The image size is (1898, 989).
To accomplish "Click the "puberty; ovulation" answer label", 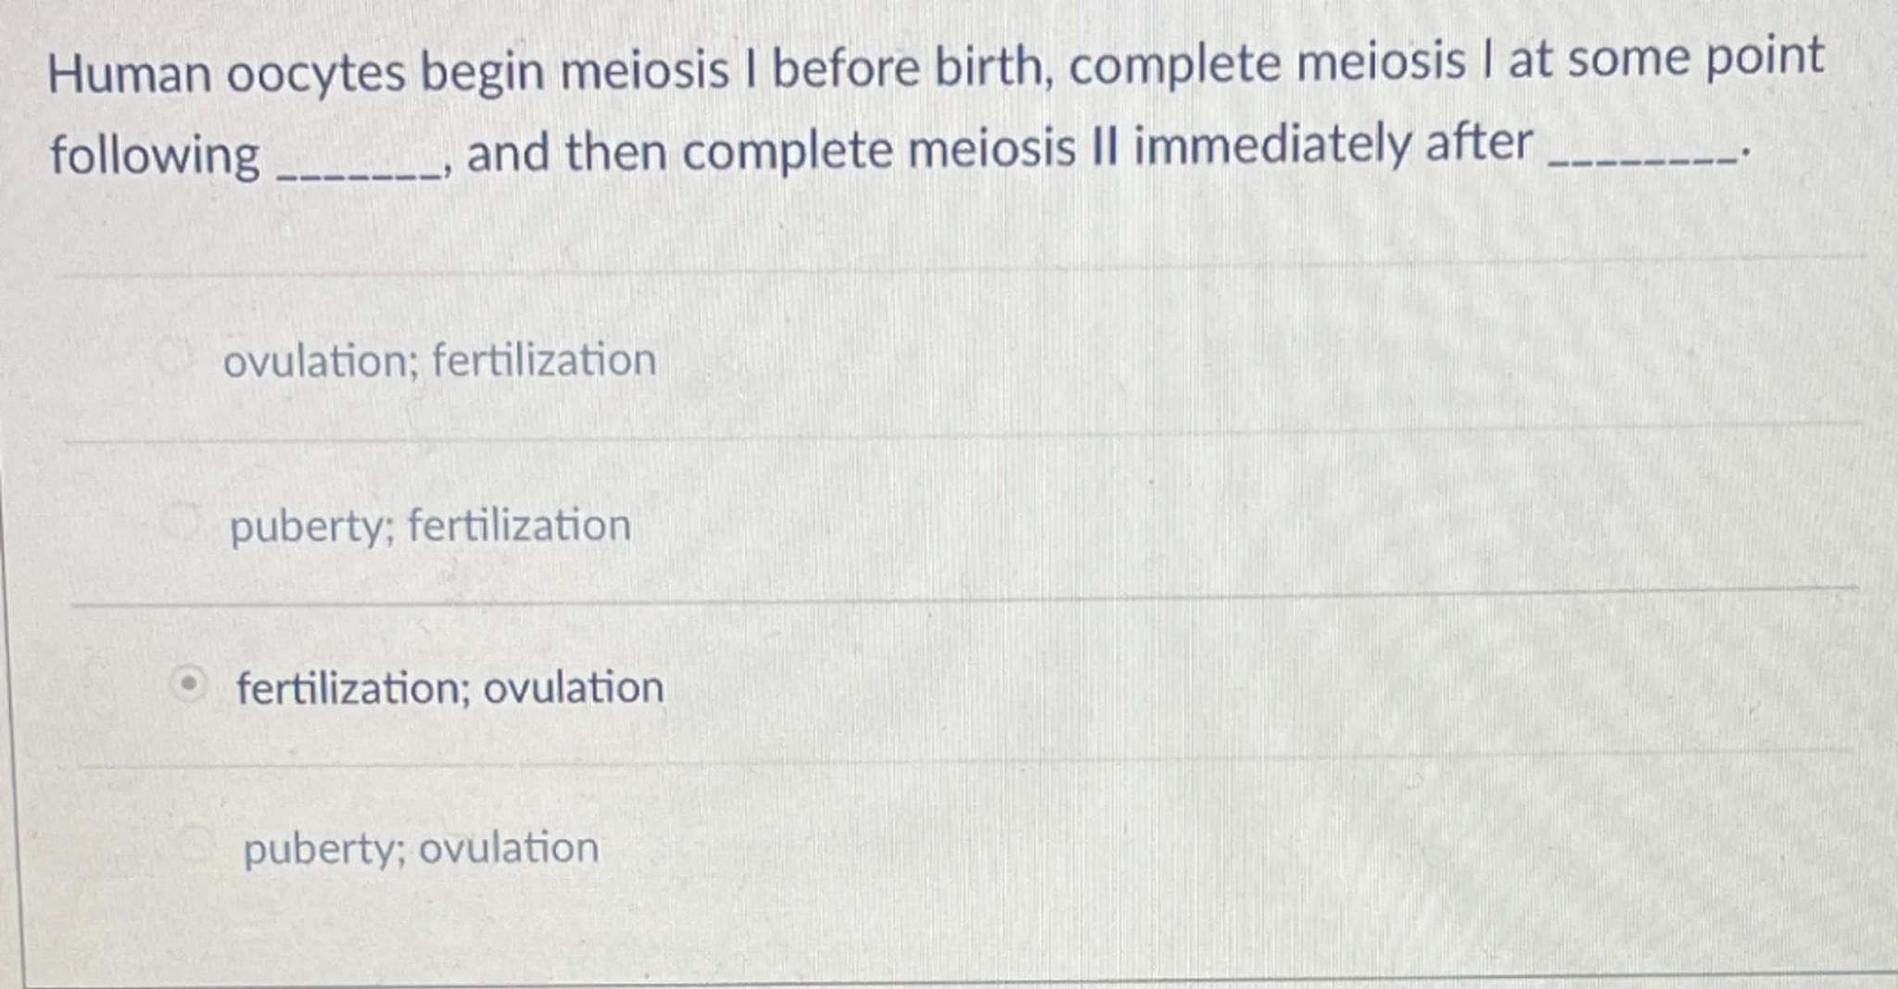I will (421, 848).
